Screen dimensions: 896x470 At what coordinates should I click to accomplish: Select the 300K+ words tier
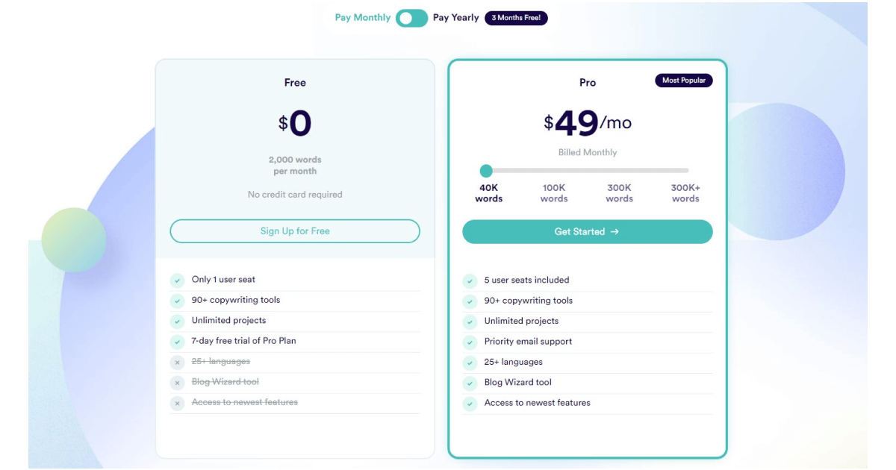685,193
